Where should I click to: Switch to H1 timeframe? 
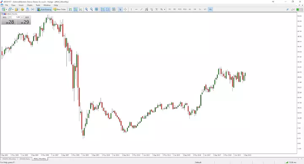point(190,9)
